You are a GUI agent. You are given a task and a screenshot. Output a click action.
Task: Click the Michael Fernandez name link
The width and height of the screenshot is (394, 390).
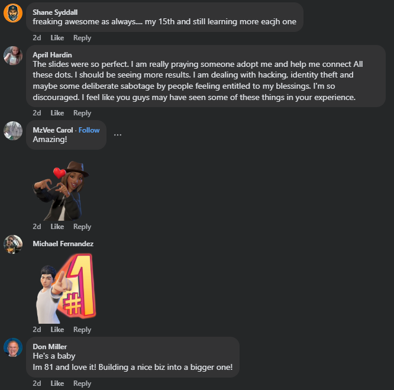tap(63, 244)
